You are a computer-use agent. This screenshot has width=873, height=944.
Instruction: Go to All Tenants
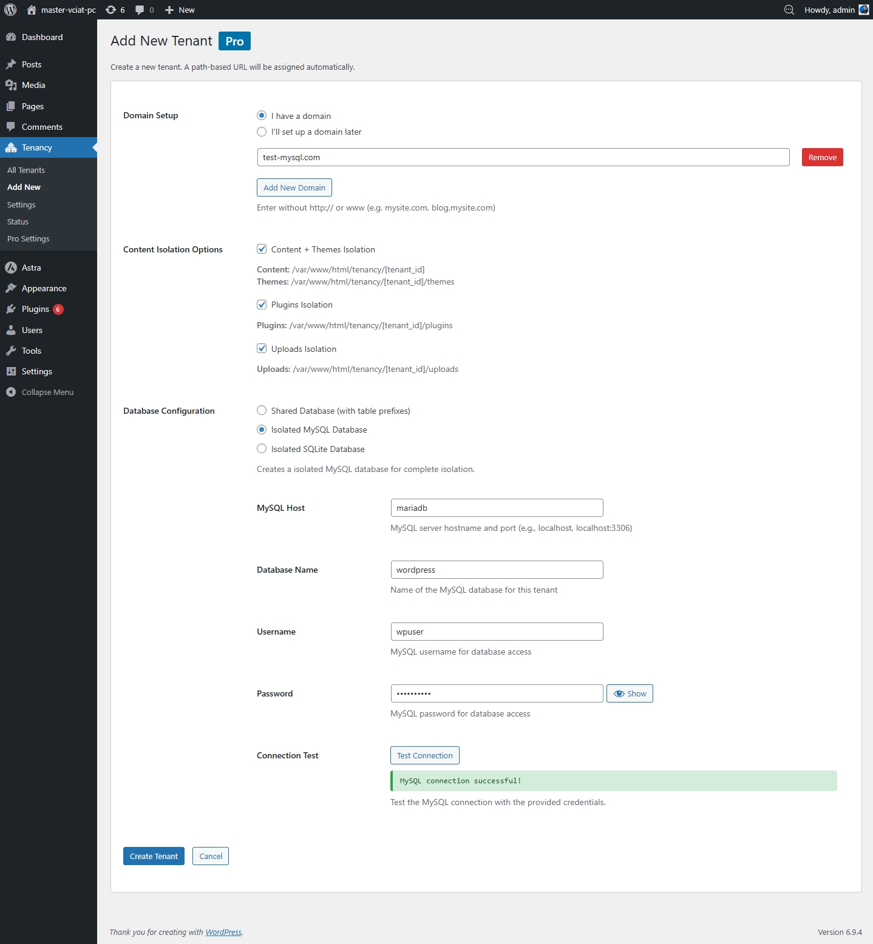coord(25,170)
